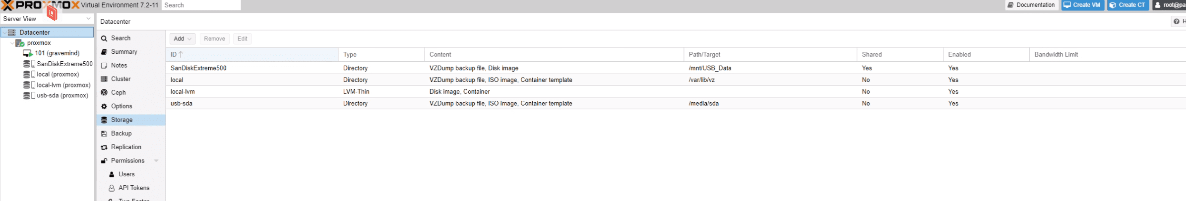
Task: Click the Options gear icon
Action: [x=104, y=106]
